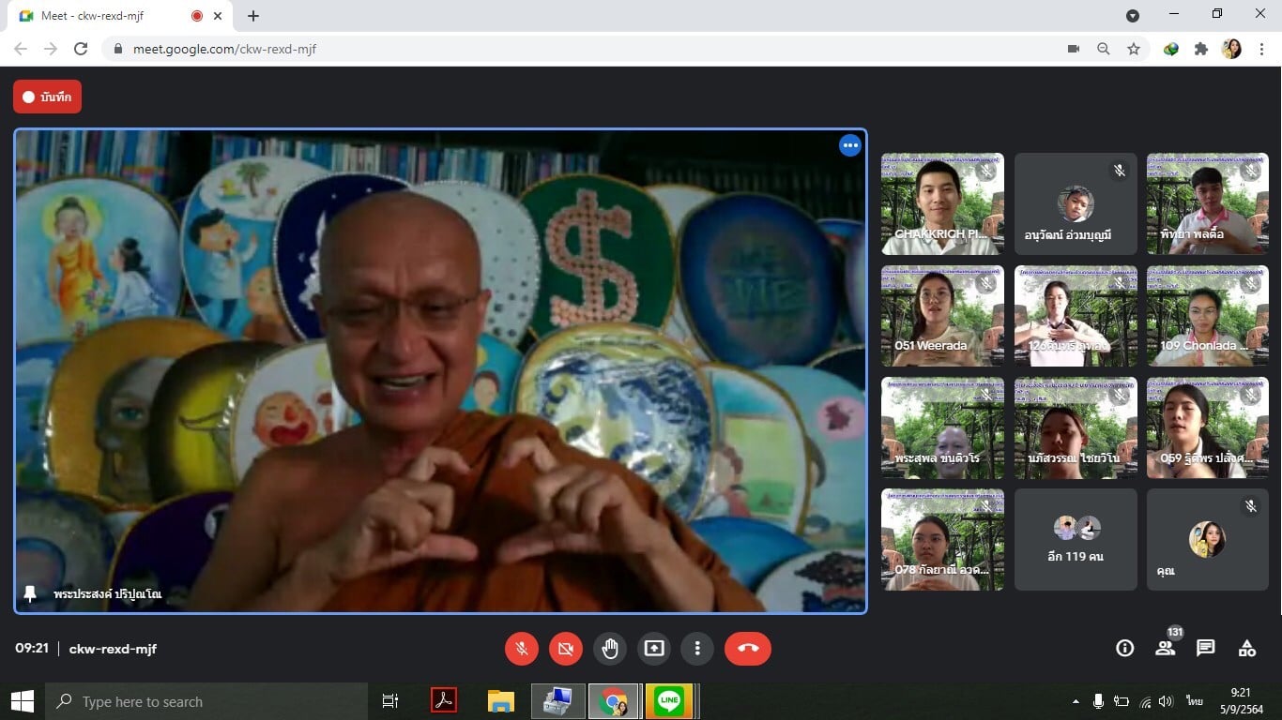Click the 051 Weerada participant thumbnail
The height and width of the screenshot is (720, 1282).
click(942, 316)
